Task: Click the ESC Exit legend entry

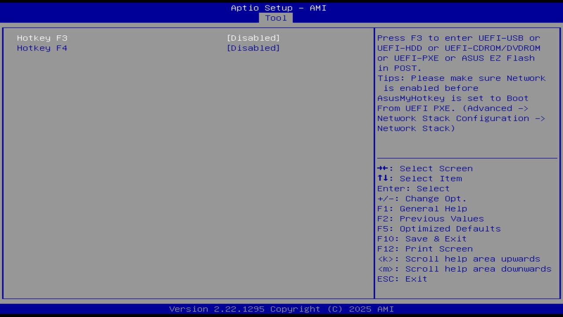Action: [x=402, y=279]
